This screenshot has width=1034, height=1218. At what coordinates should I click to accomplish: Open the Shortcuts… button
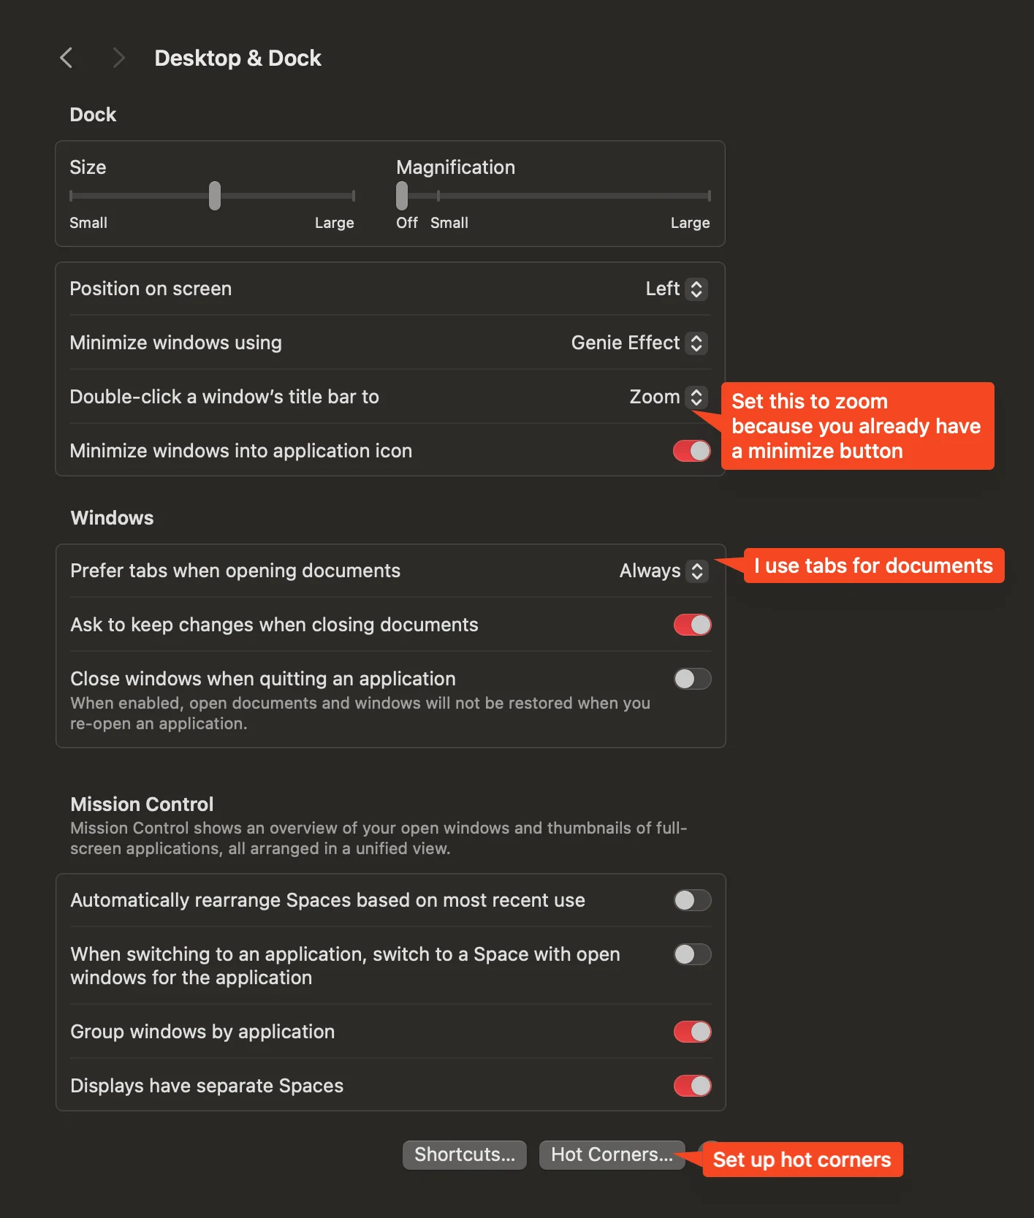pyautogui.click(x=465, y=1155)
